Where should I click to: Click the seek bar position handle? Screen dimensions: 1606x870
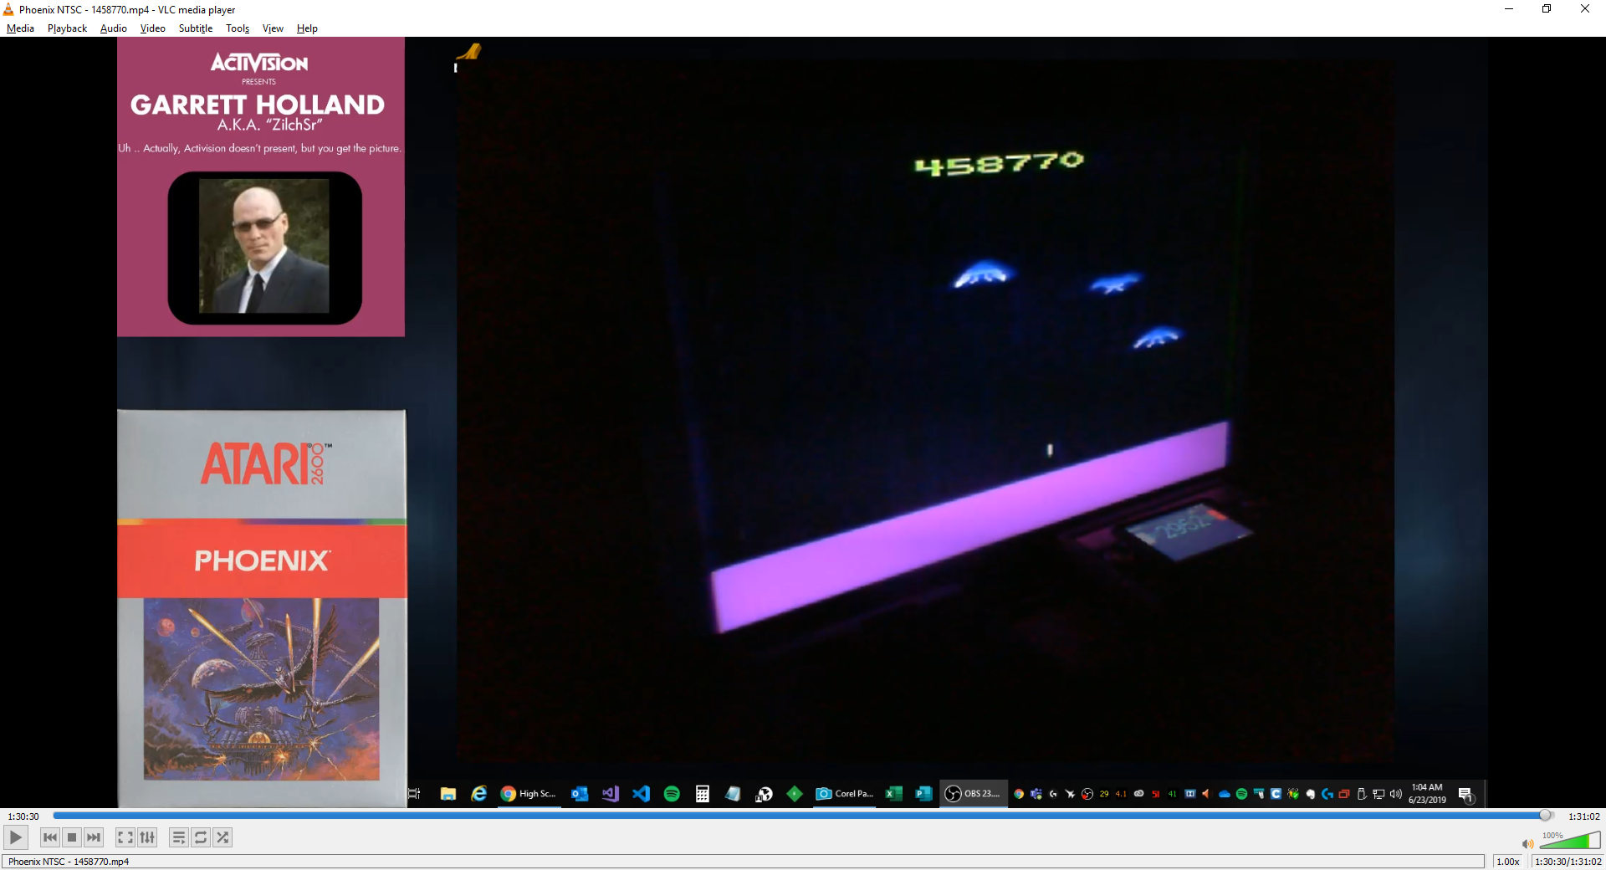coord(1545,816)
